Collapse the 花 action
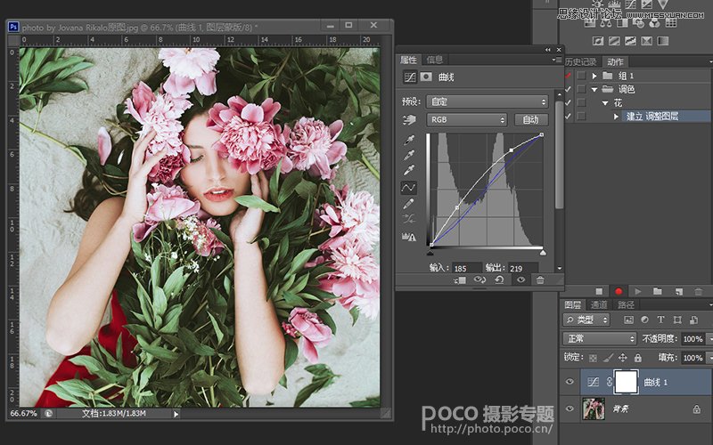The height and width of the screenshot is (445, 713). point(605,103)
